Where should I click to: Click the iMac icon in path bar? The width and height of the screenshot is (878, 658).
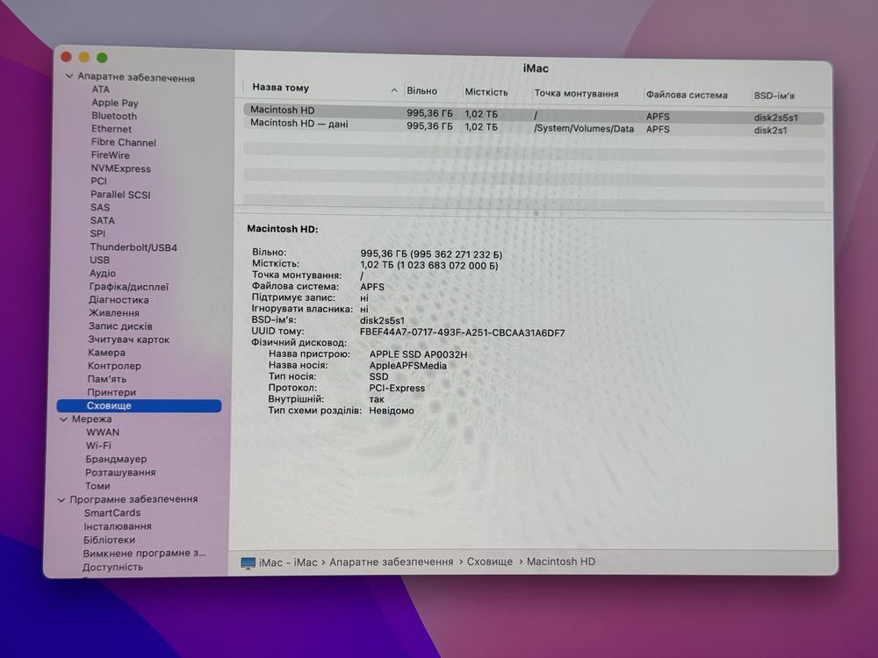click(x=248, y=563)
